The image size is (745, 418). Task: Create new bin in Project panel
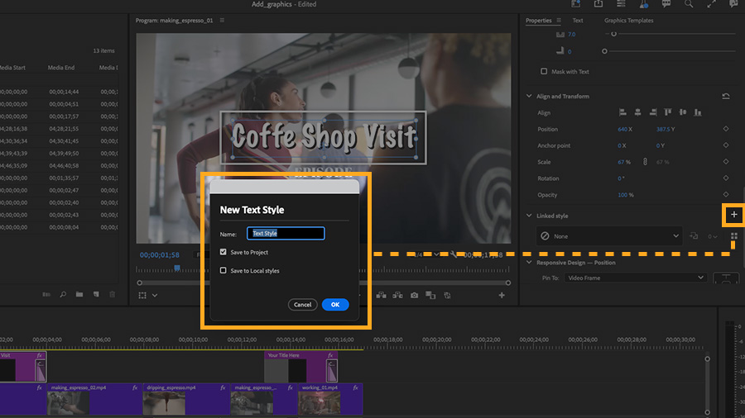click(x=79, y=294)
